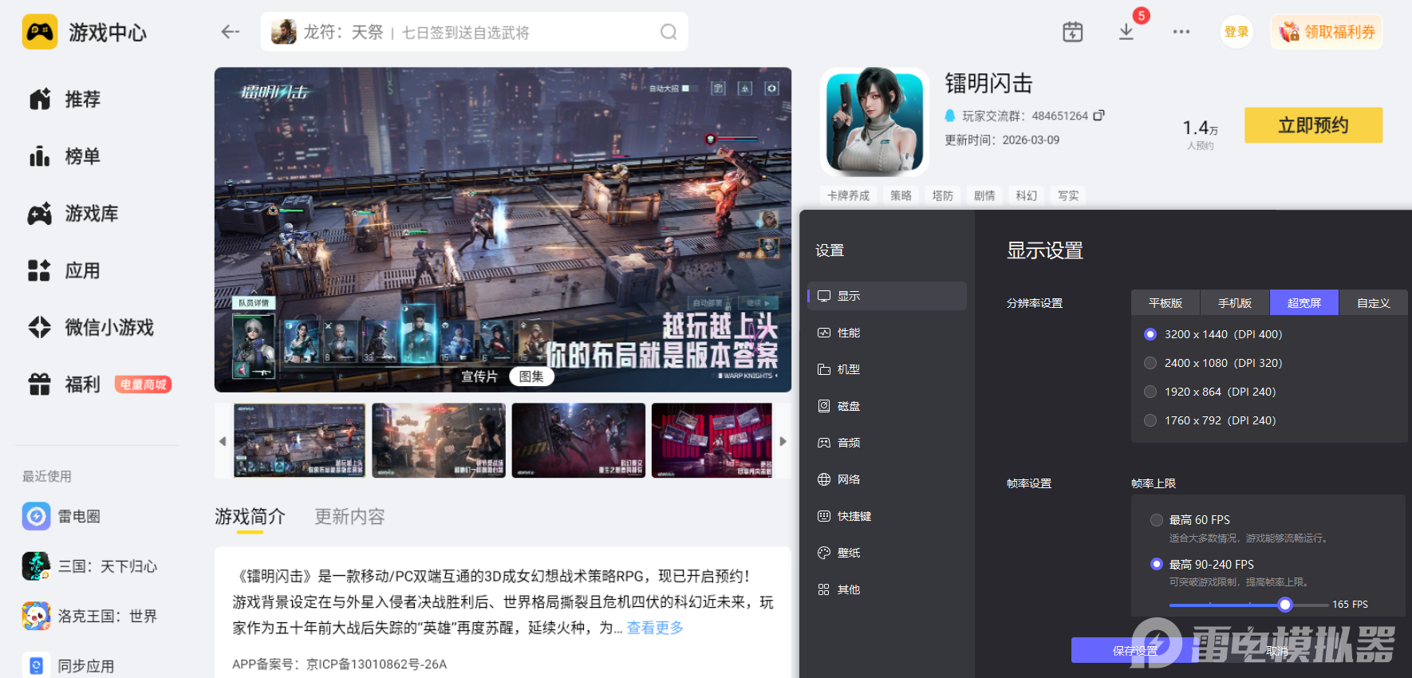This screenshot has width=1412, height=678.
Task: Open the 福利 welfare section
Action: tap(65, 384)
